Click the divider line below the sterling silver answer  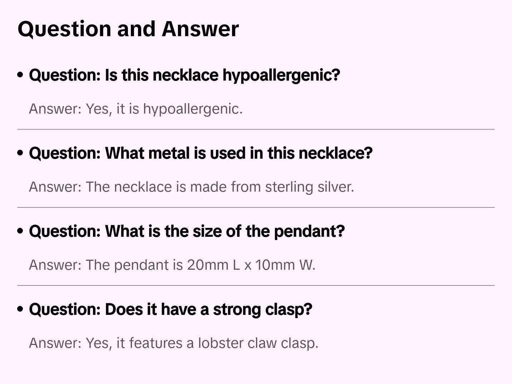coord(256,207)
